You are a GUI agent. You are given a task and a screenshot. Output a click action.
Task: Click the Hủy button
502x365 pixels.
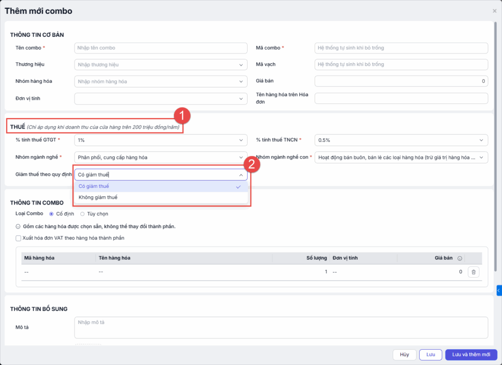click(x=404, y=355)
